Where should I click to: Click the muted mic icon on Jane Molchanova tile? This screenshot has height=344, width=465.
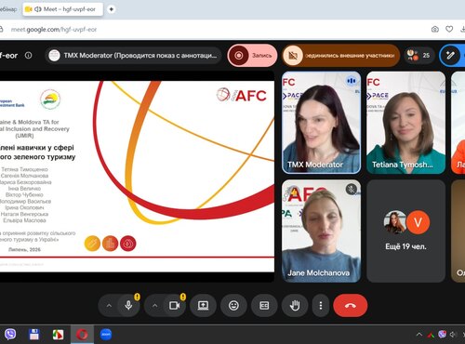(x=352, y=189)
